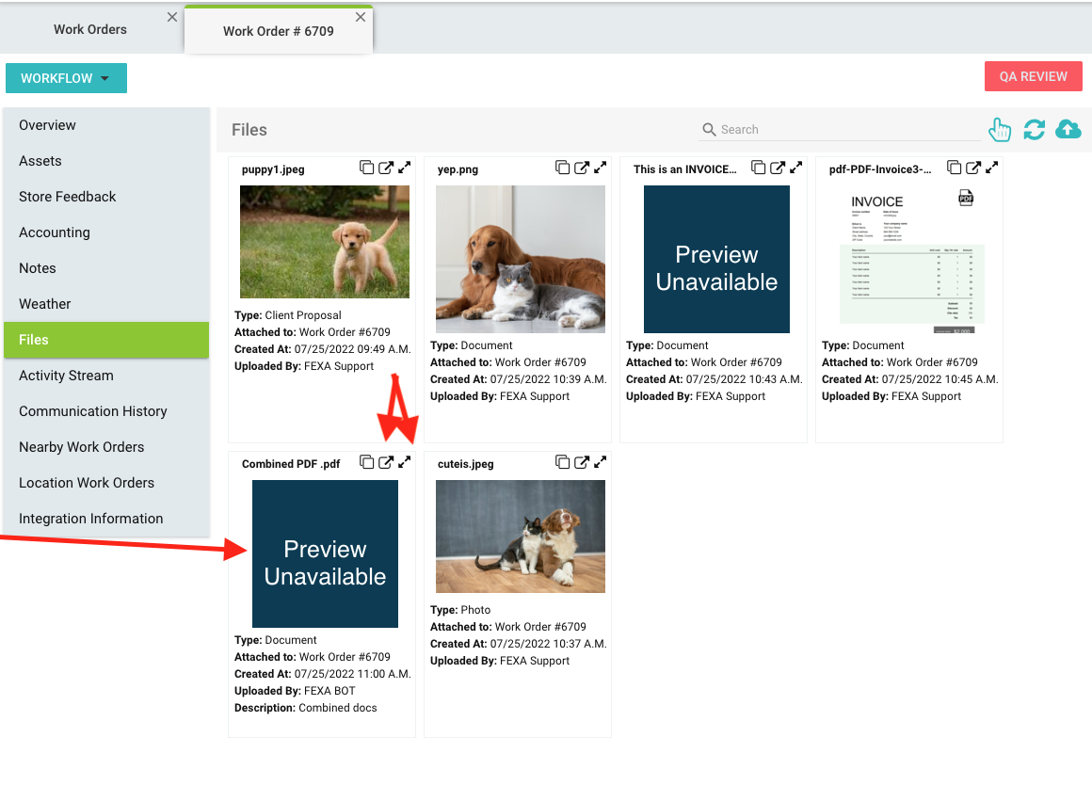Select the Communication History sidebar item
Screen dimensions: 1092x785
[x=93, y=411]
